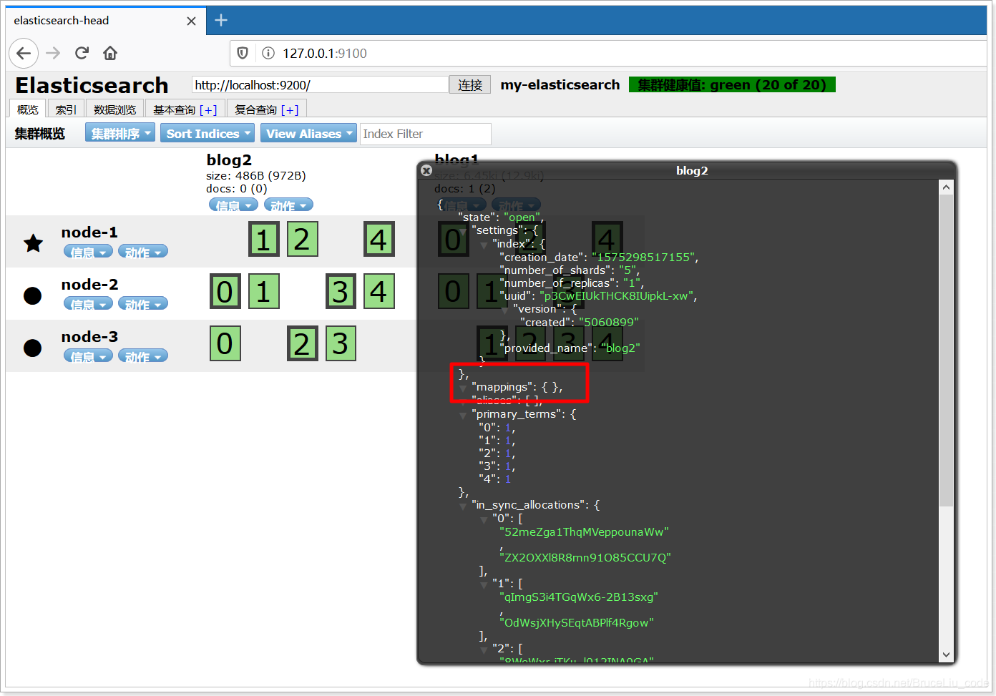Click the popup scrollbar up arrow
Image resolution: width=996 pixels, height=696 pixels.
pos(946,187)
